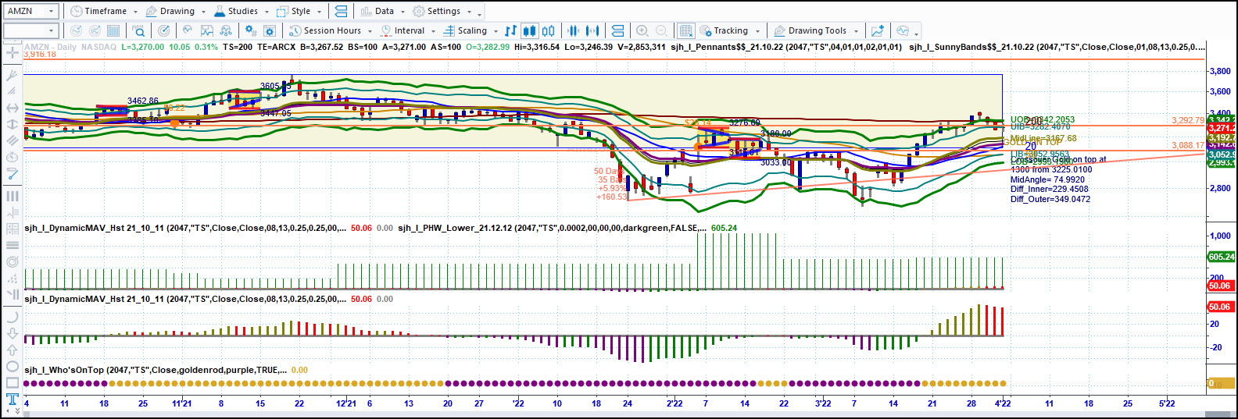This screenshot has height=419, width=1238.
Task: Open the Data menu
Action: pos(383,11)
